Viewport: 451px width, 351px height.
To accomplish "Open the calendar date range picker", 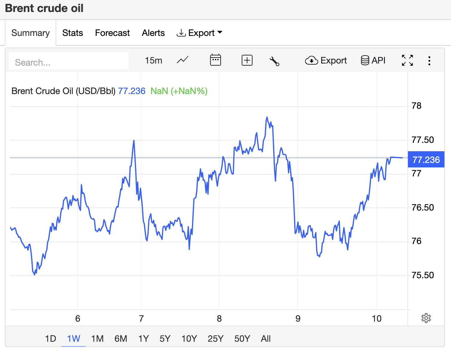I will click(x=215, y=60).
